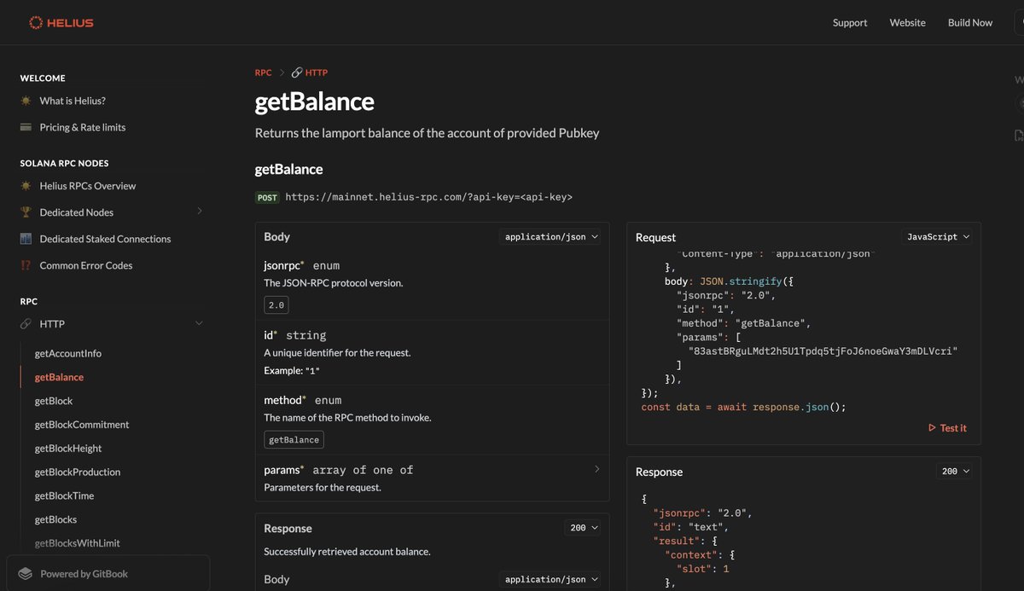Screen dimensions: 1024x591
Task: Open Website in the top navigation
Action: [907, 23]
